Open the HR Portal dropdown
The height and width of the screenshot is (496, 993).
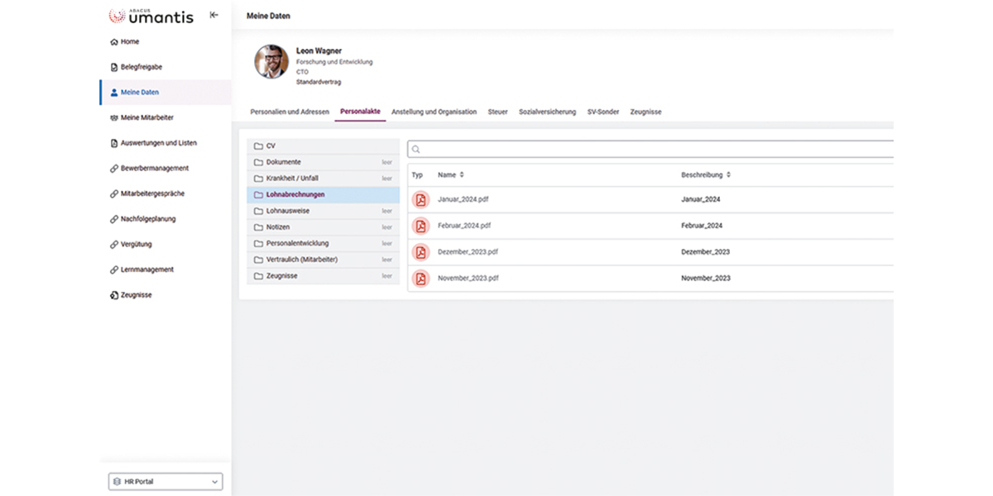point(165,481)
